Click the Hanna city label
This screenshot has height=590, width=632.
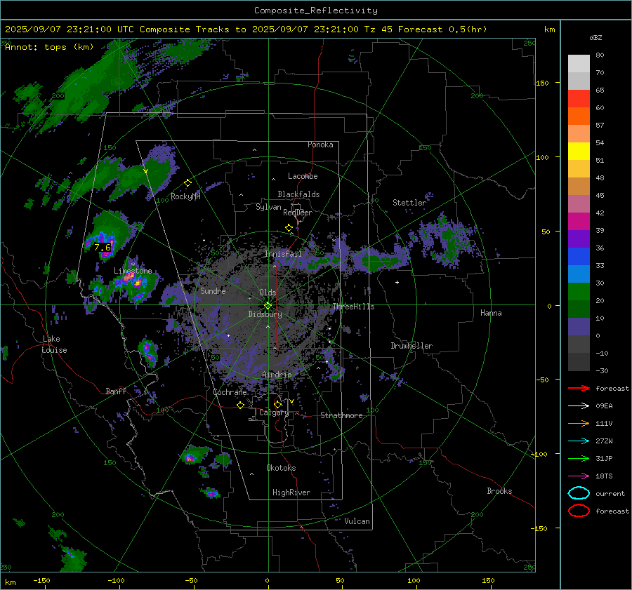tap(491, 313)
